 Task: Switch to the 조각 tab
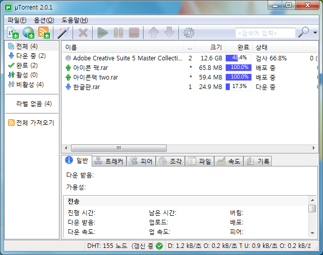pyautogui.click(x=170, y=161)
